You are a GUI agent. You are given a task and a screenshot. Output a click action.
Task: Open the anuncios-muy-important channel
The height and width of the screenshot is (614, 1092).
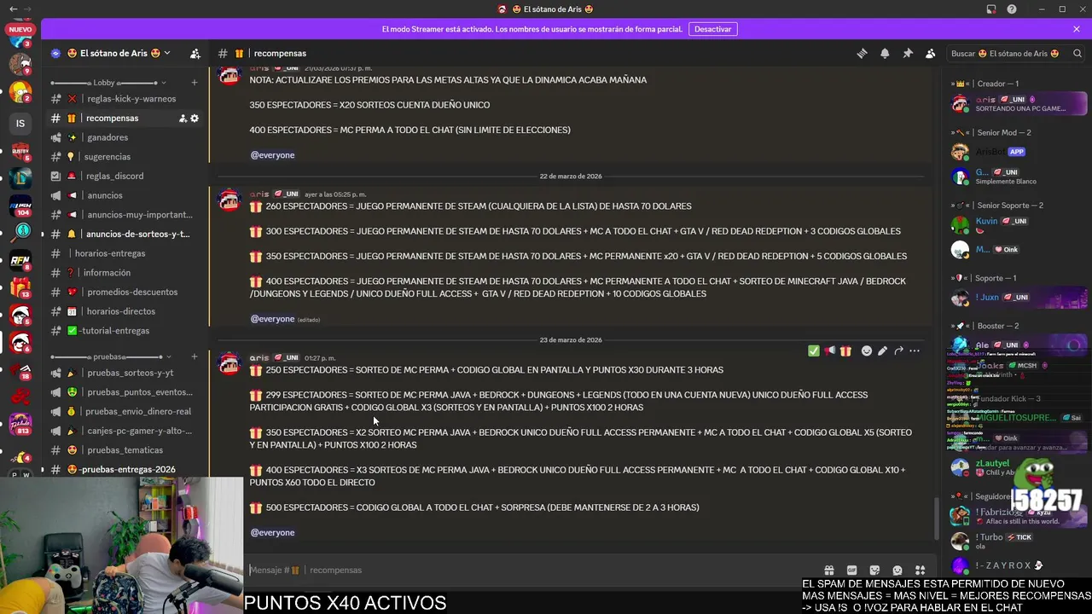[125, 215]
